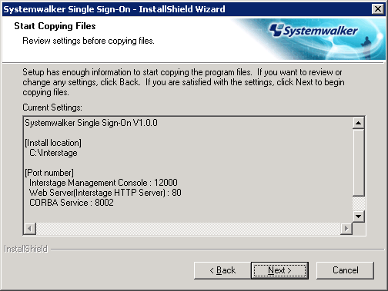Select the 'Systemwalker Single Sign-On V1.0.0' line
This screenshot has width=388, height=291.
point(91,123)
